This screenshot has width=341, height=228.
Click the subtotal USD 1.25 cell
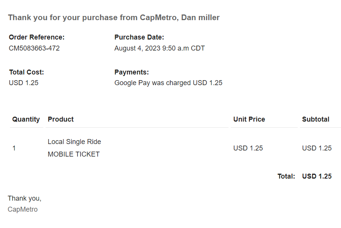tap(317, 148)
